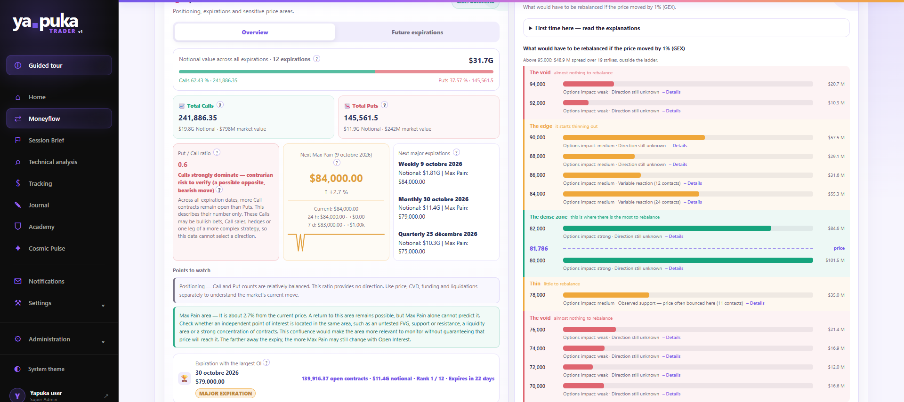Click the Technical analysis magnifier icon

point(18,162)
